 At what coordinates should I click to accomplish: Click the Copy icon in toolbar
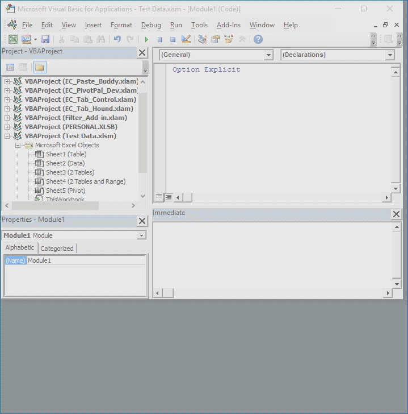[74, 39]
